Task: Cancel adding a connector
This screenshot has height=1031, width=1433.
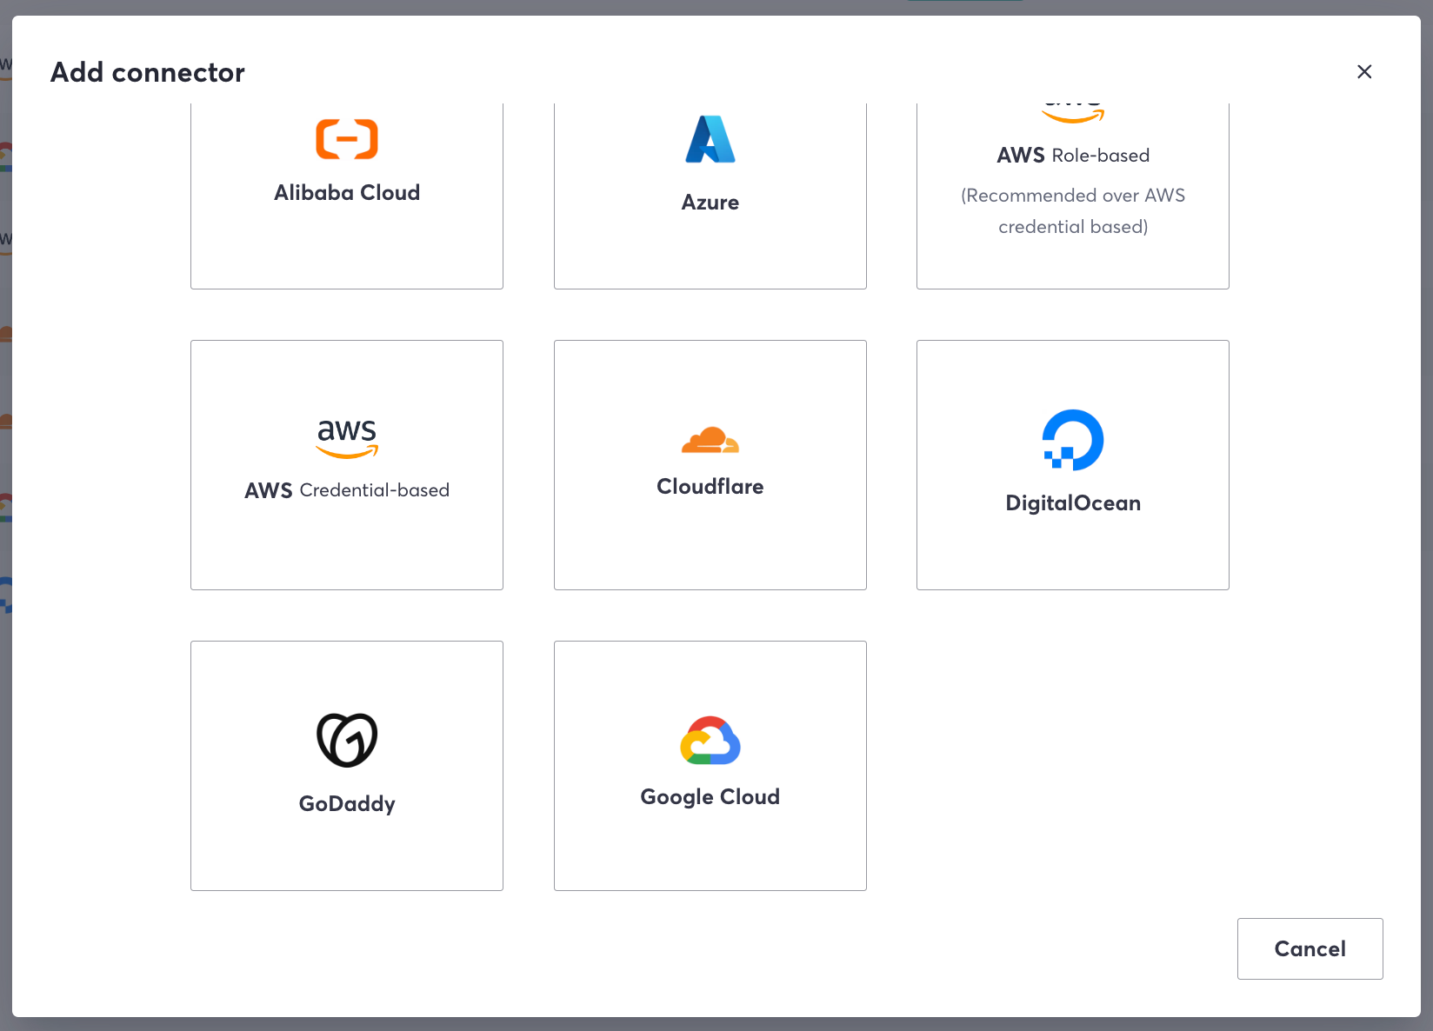Action: coord(1310,948)
